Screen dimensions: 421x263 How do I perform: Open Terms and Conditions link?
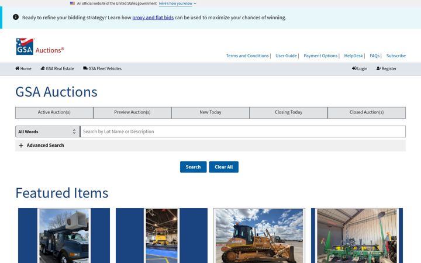247,56
